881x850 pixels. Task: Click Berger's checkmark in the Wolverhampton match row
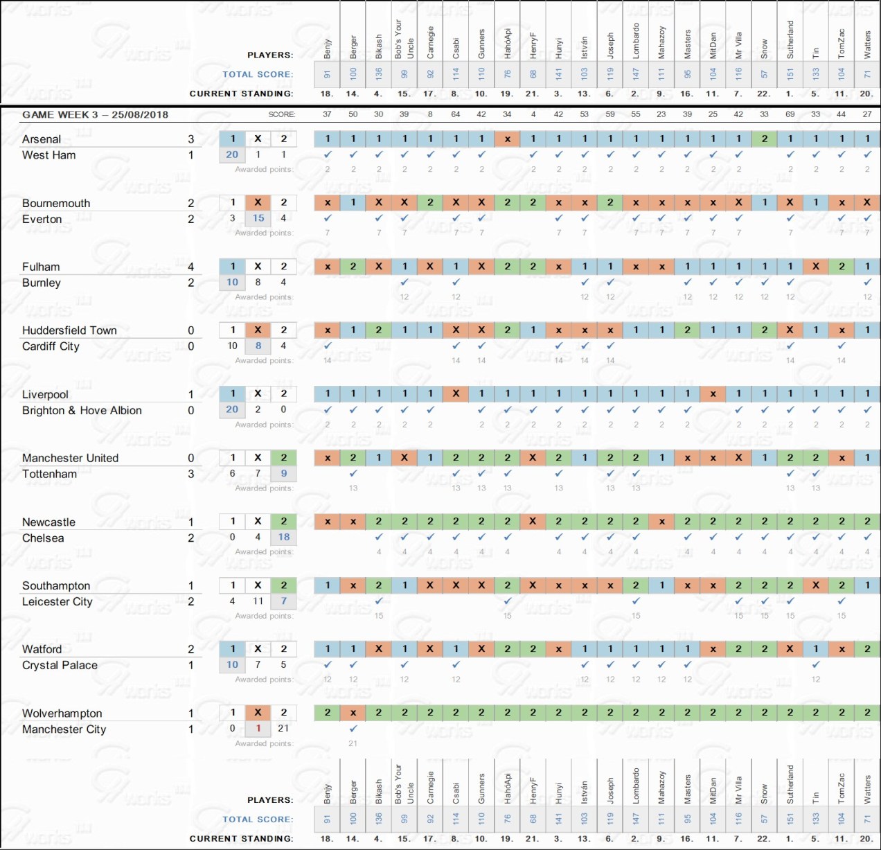(x=353, y=728)
